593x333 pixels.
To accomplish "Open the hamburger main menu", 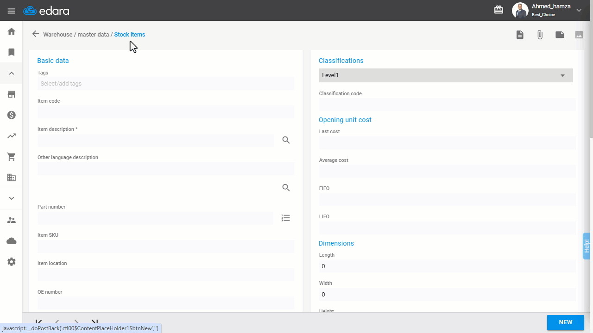I will tap(12, 11).
